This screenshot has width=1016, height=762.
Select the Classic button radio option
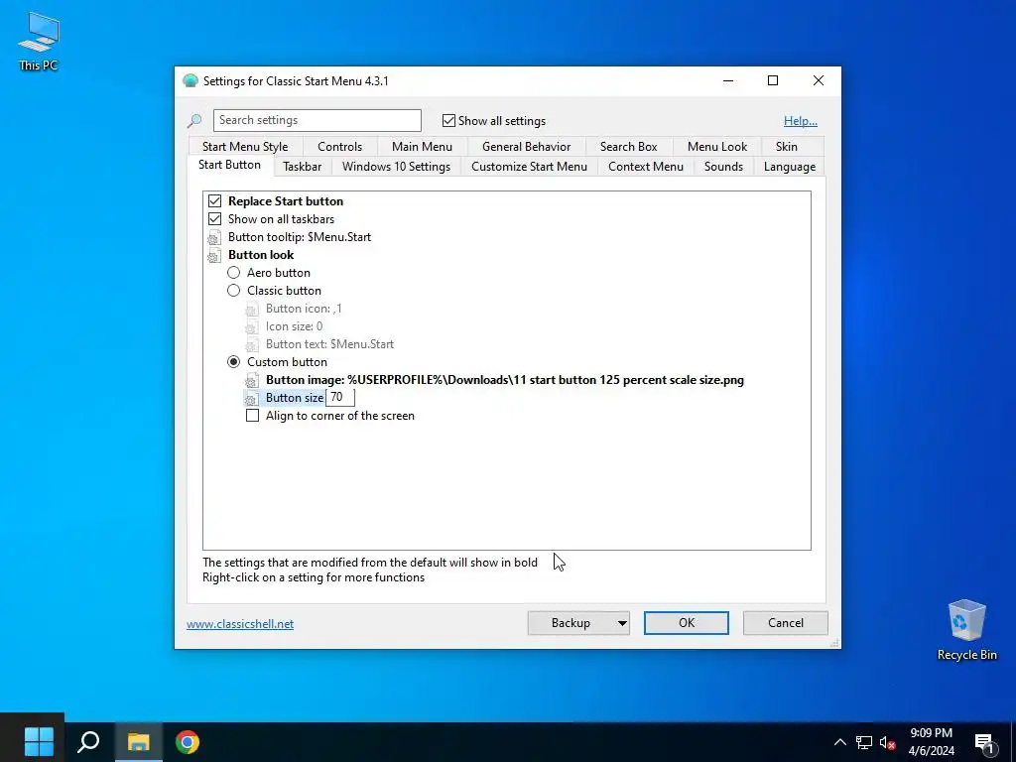tap(233, 291)
